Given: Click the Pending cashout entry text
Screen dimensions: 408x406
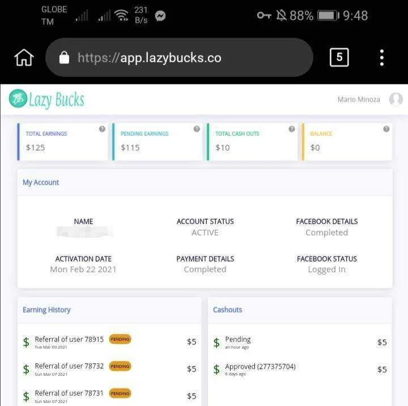Looking at the screenshot, I should point(238,340).
